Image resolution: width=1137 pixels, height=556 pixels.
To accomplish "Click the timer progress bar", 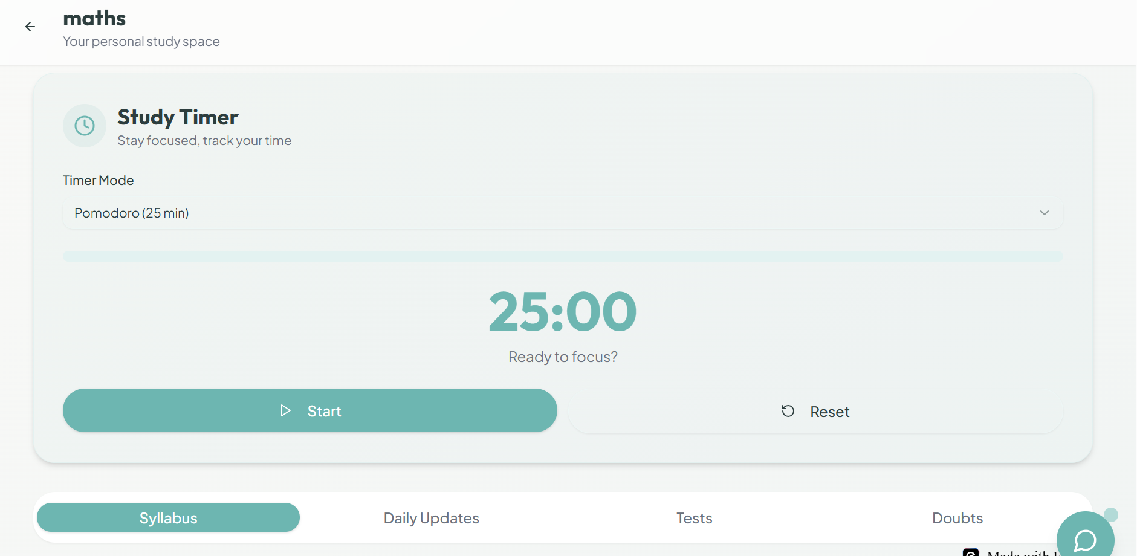I will pos(563,256).
